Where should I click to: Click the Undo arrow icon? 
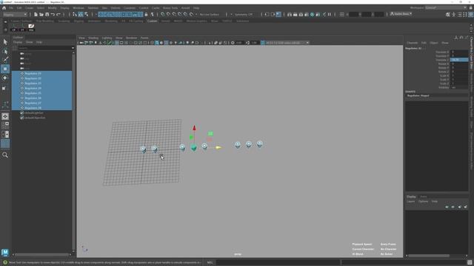tap(53, 14)
